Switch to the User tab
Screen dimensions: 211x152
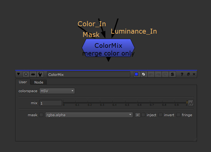(23, 82)
